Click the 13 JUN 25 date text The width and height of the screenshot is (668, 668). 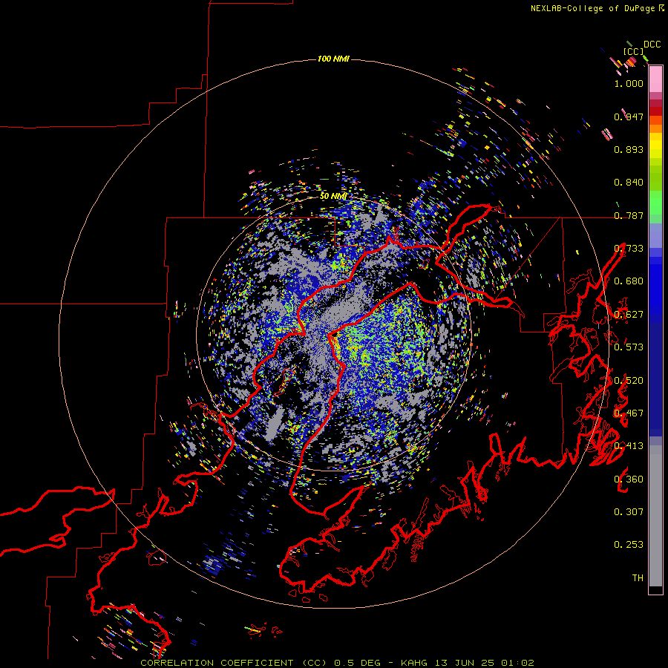tap(465, 663)
